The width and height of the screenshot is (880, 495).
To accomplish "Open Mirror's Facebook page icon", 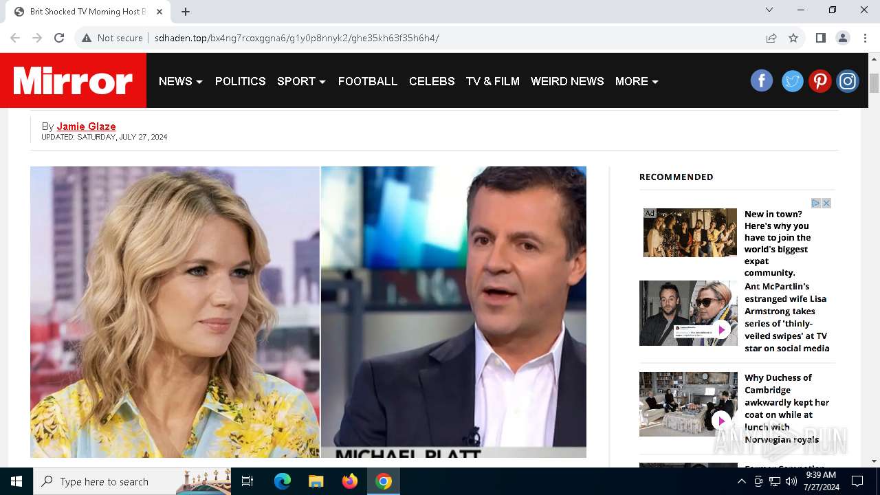I will click(x=762, y=81).
